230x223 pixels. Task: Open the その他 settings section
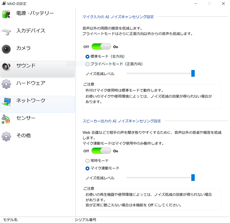click(x=23, y=135)
